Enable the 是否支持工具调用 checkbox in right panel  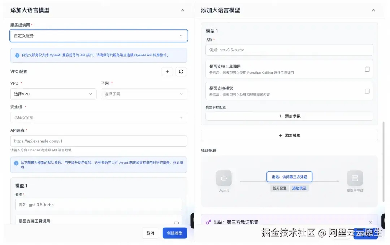[367, 69]
